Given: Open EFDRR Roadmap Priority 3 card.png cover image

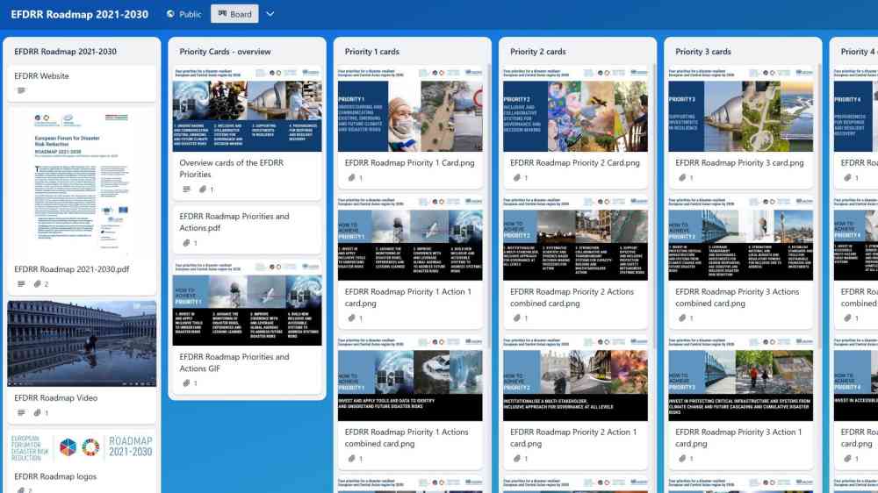Looking at the screenshot, I should click(x=740, y=110).
